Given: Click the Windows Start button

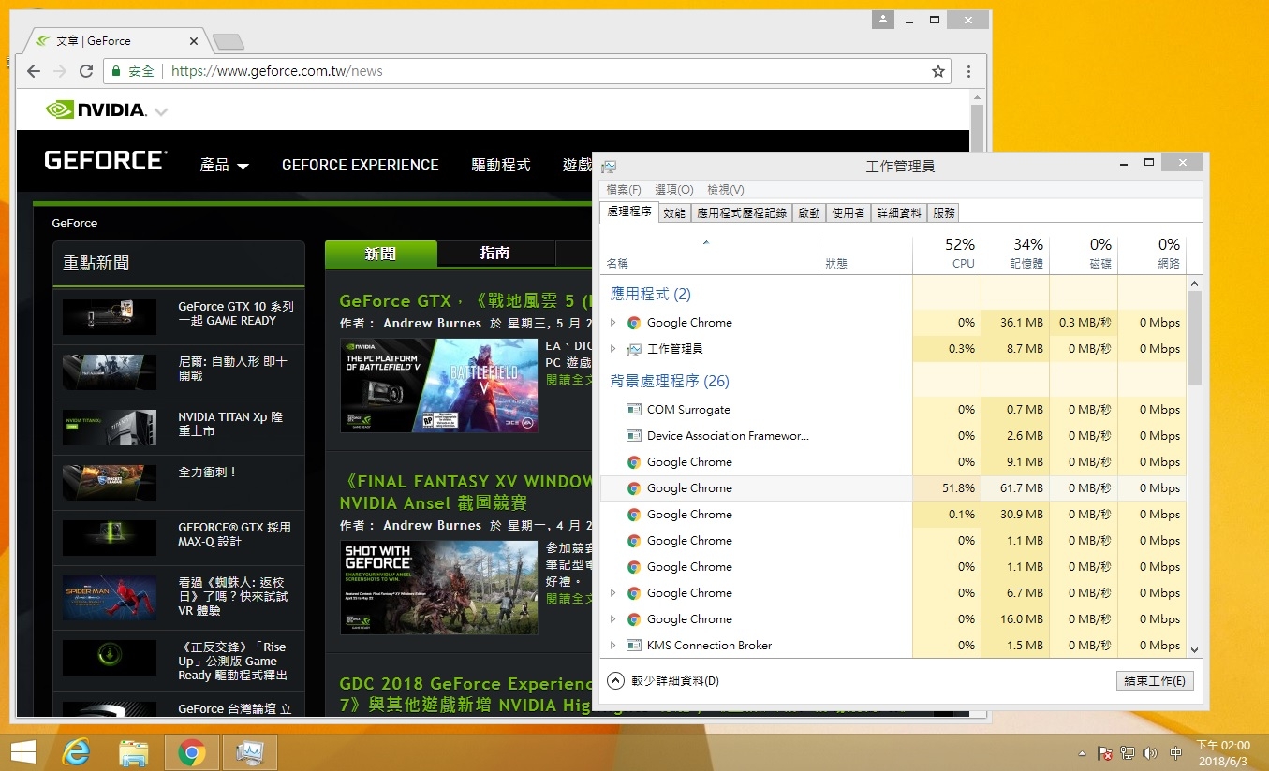Looking at the screenshot, I should [x=22, y=752].
